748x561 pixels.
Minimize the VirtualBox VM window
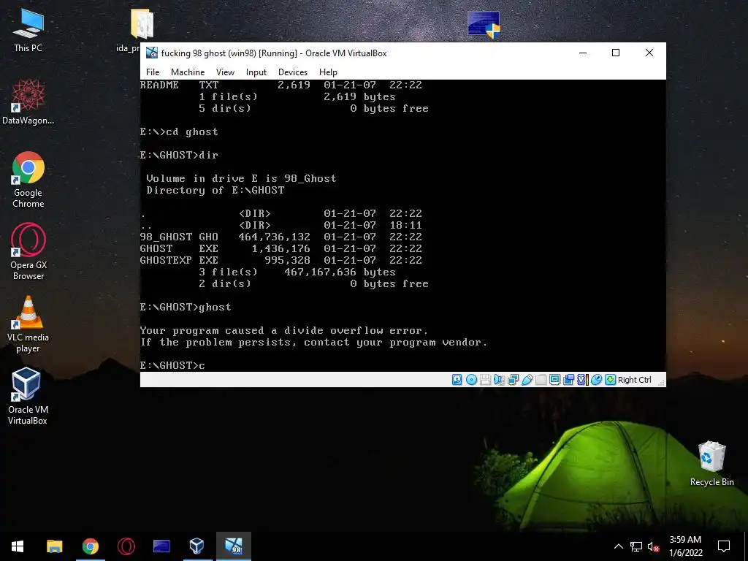[x=583, y=53]
